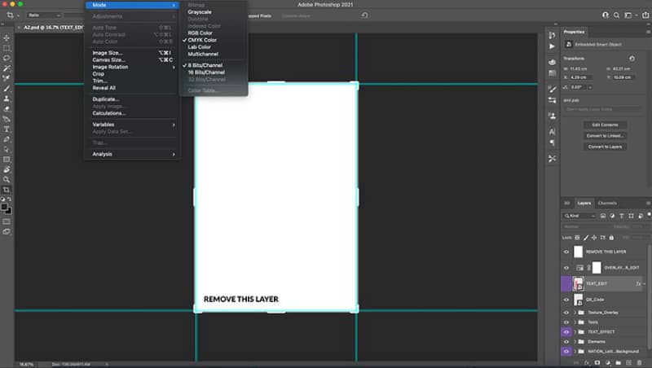
Task: Choose RGB Color from Mode submenu
Action: 200,33
